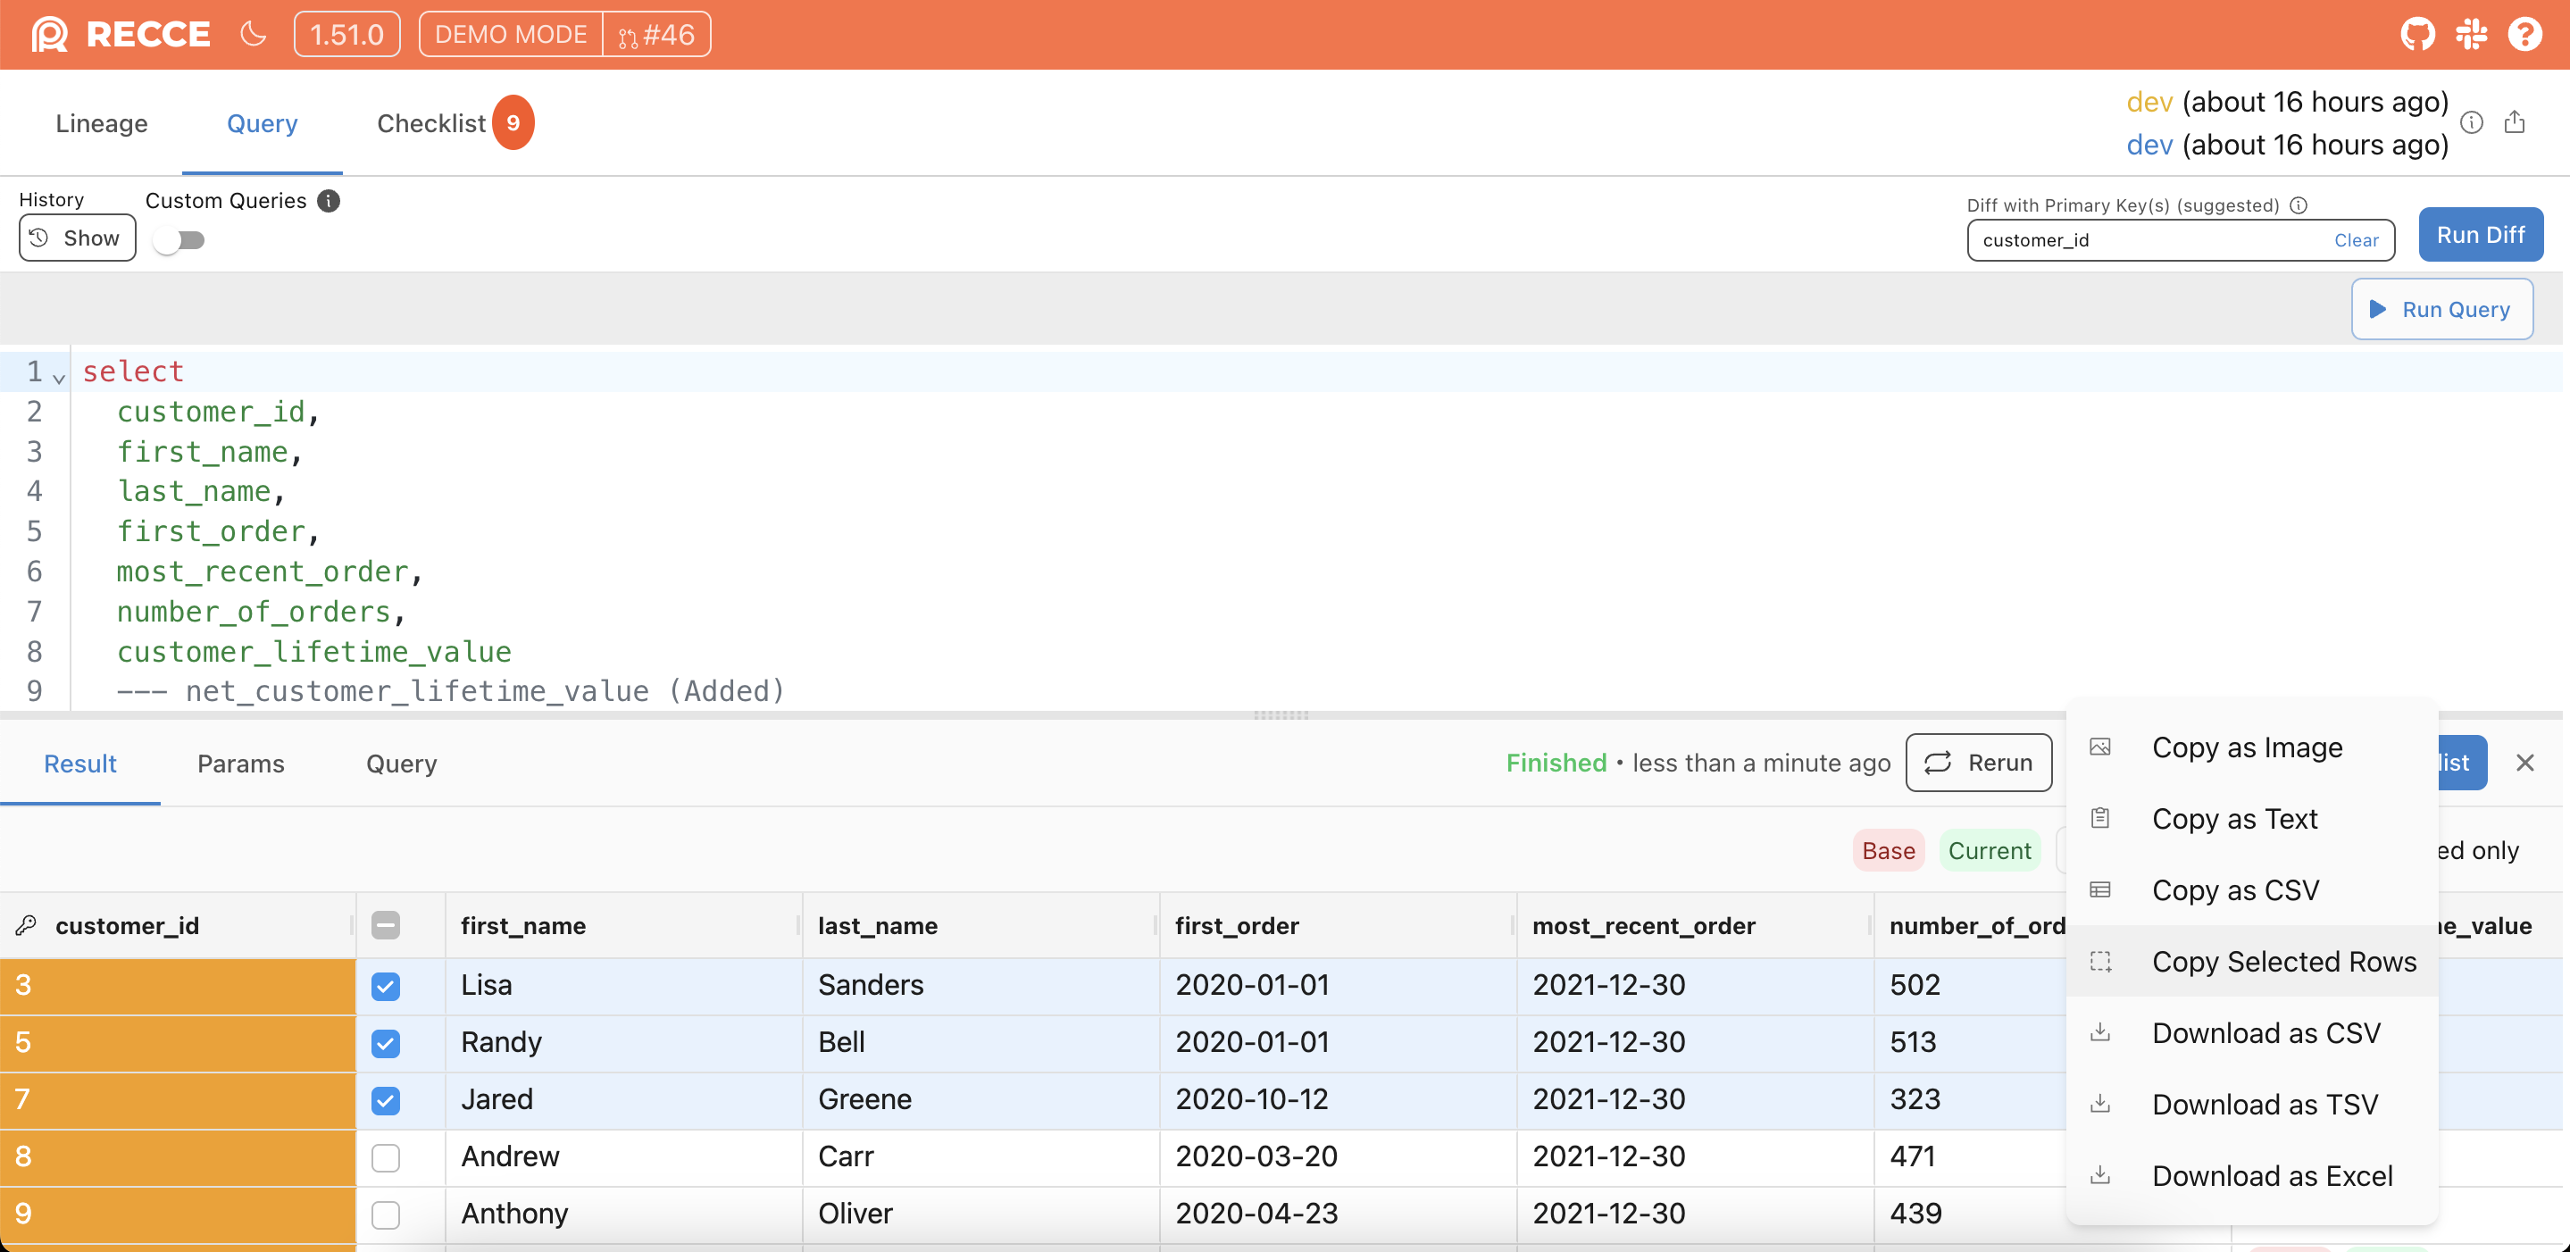Click the yellow dev environment label
Image resolution: width=2570 pixels, height=1252 pixels.
click(x=2149, y=102)
